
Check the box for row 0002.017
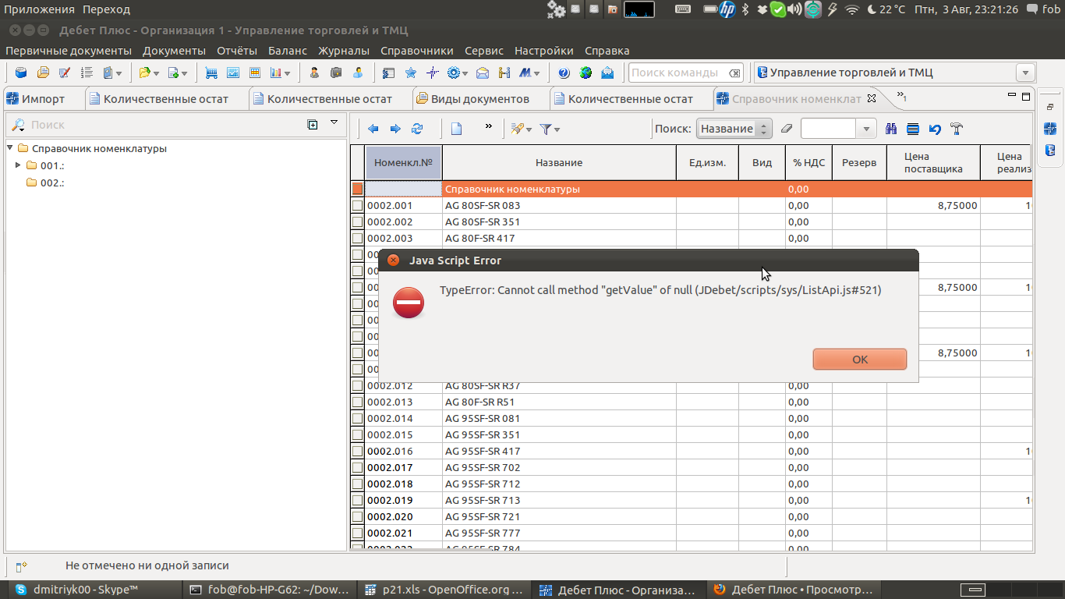[x=357, y=468]
